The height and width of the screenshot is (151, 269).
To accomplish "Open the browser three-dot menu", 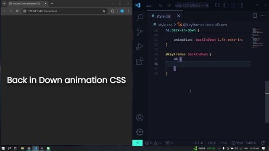I will [x=128, y=11].
